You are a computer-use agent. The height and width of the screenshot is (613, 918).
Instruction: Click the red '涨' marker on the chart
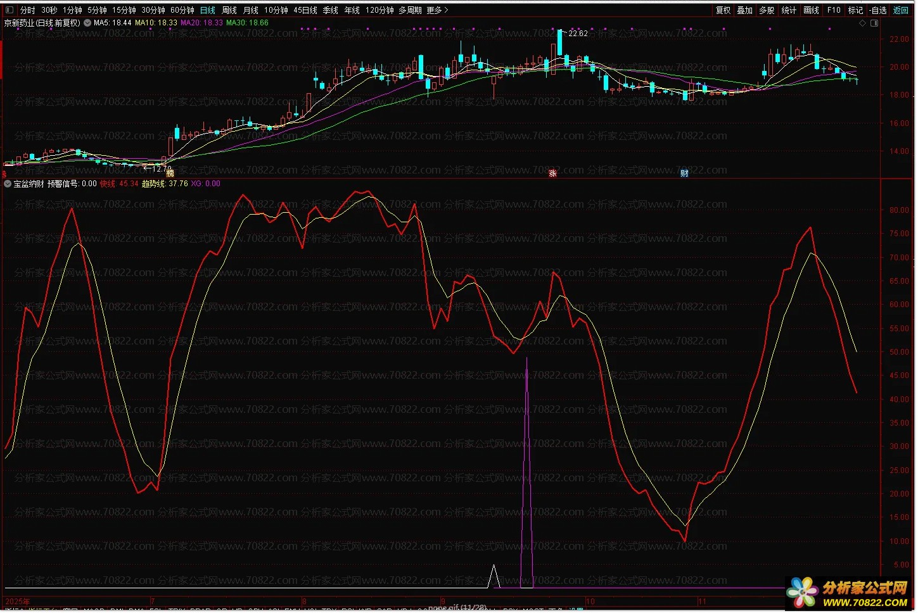click(x=552, y=174)
